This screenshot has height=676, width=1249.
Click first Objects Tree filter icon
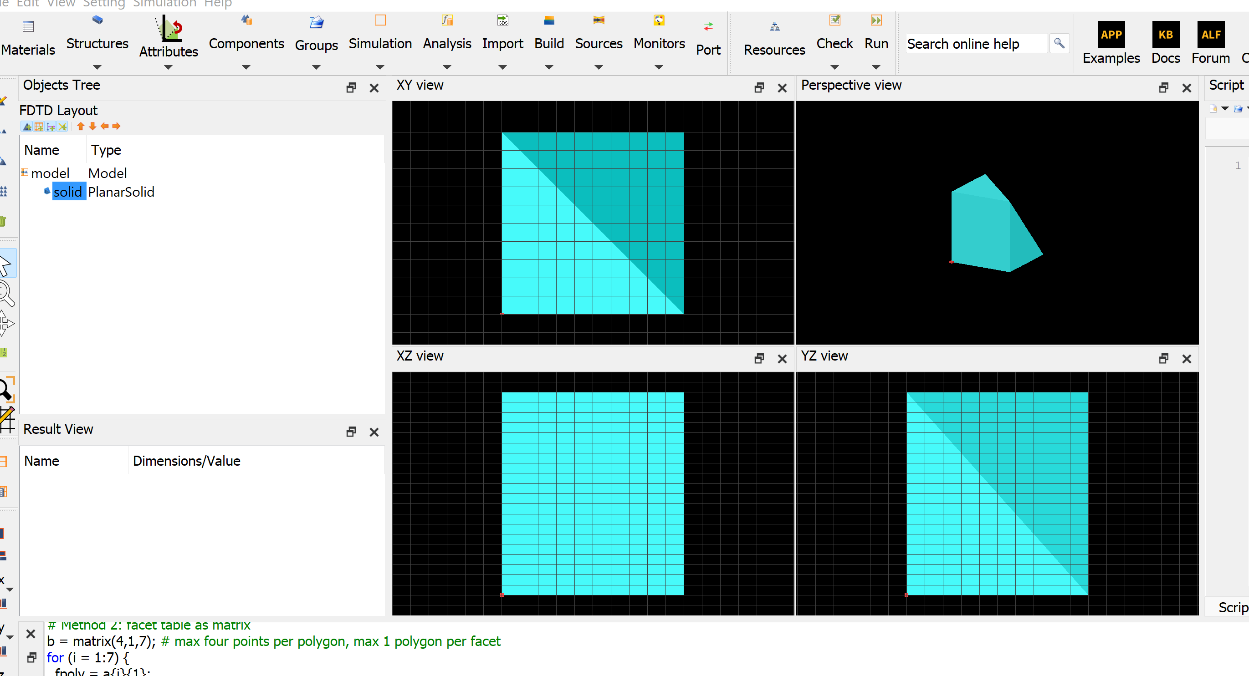[x=27, y=127]
